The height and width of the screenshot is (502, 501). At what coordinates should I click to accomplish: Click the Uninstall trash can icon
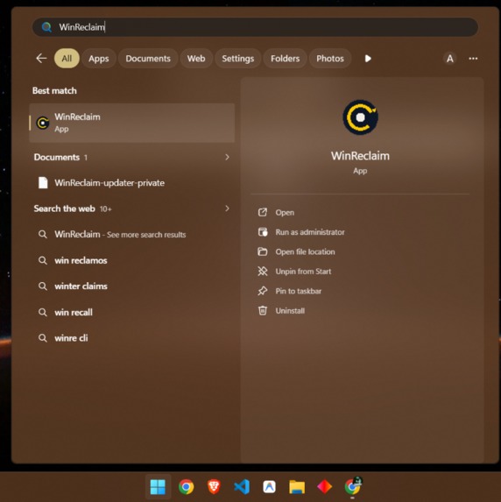click(263, 311)
